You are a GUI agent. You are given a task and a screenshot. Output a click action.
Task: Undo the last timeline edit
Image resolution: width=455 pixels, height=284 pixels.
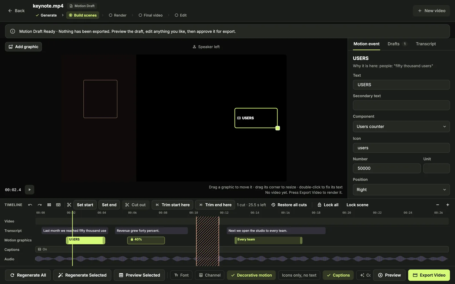[x=30, y=205]
